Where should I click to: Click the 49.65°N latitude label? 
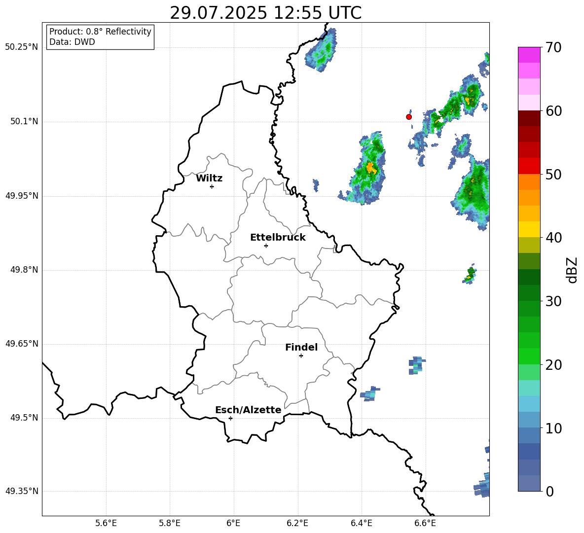tap(22, 344)
